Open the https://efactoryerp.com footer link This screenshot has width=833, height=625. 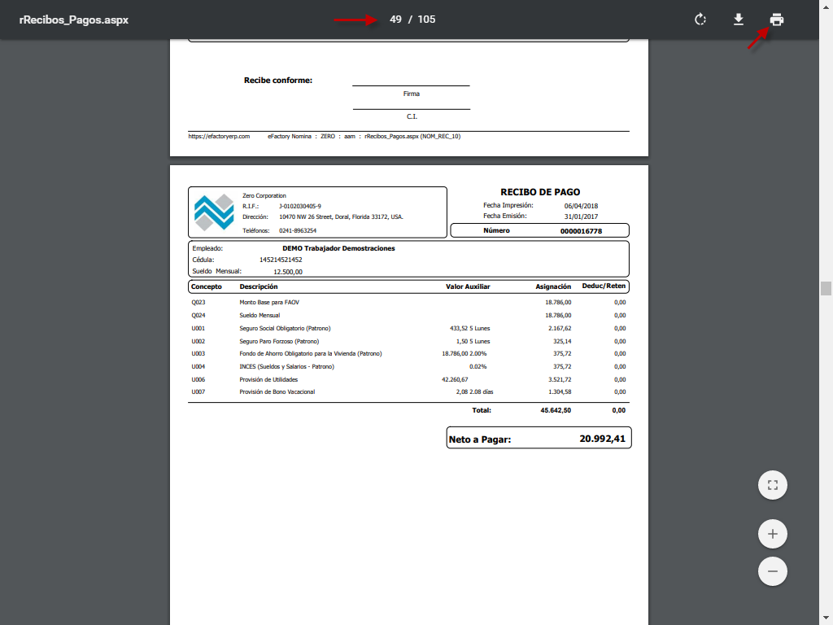[x=219, y=137]
